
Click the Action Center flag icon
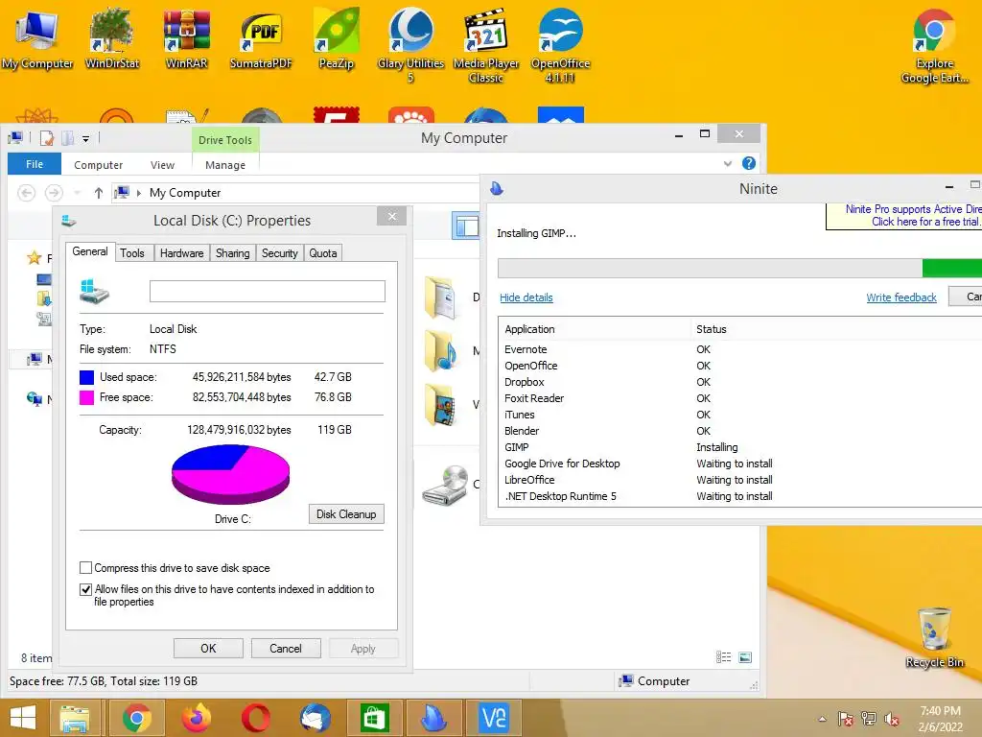point(845,720)
